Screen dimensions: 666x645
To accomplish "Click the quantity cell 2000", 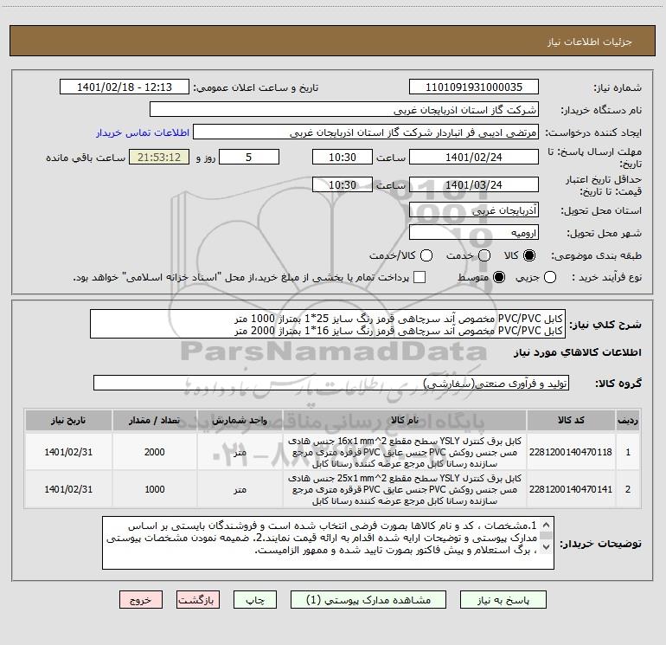I will pyautogui.click(x=154, y=452).
